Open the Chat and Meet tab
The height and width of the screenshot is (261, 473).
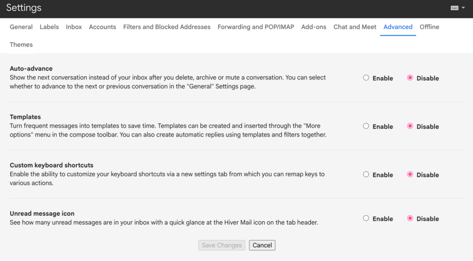pyautogui.click(x=355, y=27)
